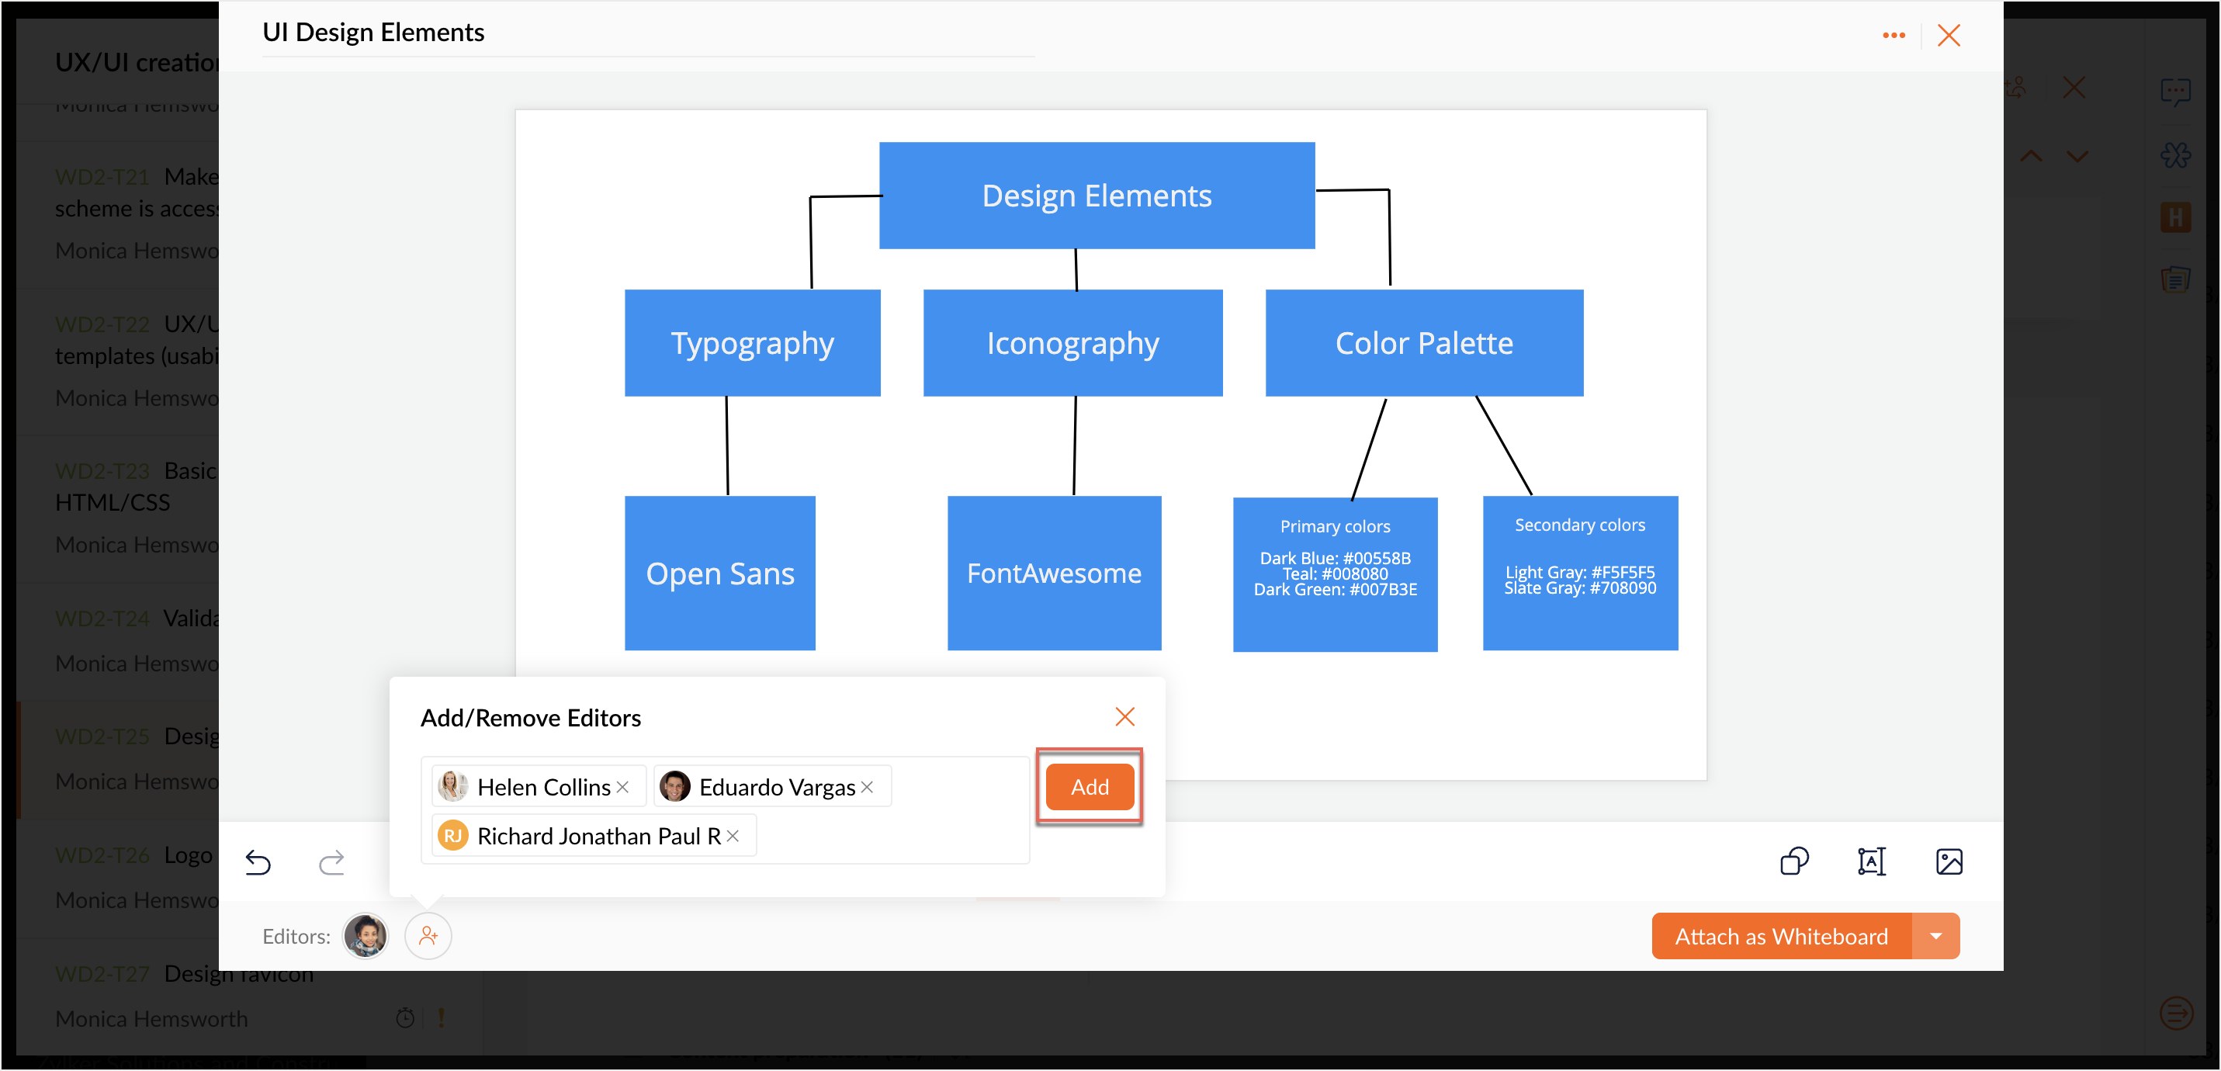2221x1071 pixels.
Task: Remove Eduardo Vargas from editors
Action: 868,787
